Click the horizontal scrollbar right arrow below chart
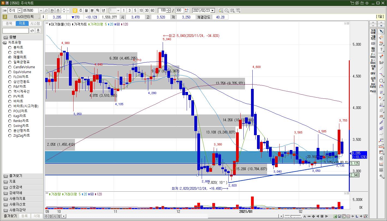Screen dimensions: 387x221 click(x=281, y=216)
